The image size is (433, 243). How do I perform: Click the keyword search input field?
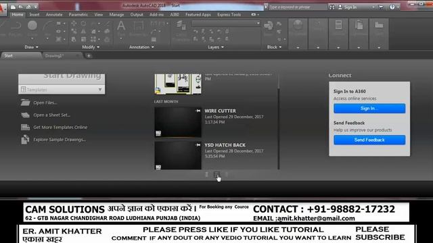(x=297, y=7)
